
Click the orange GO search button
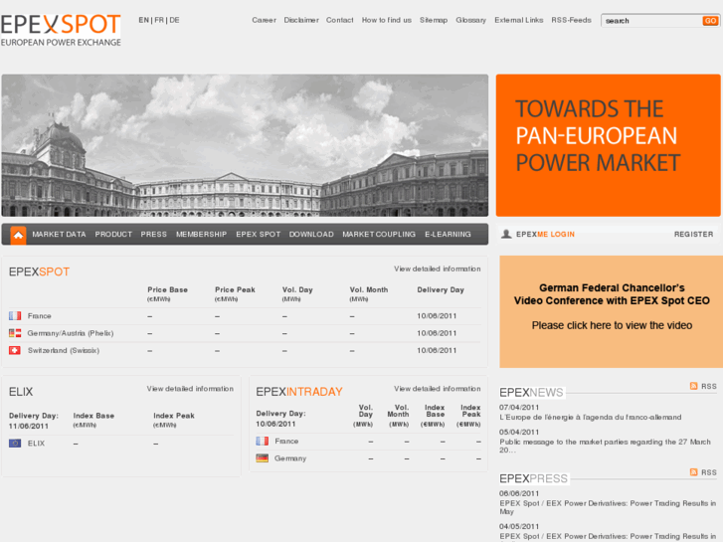pos(710,21)
